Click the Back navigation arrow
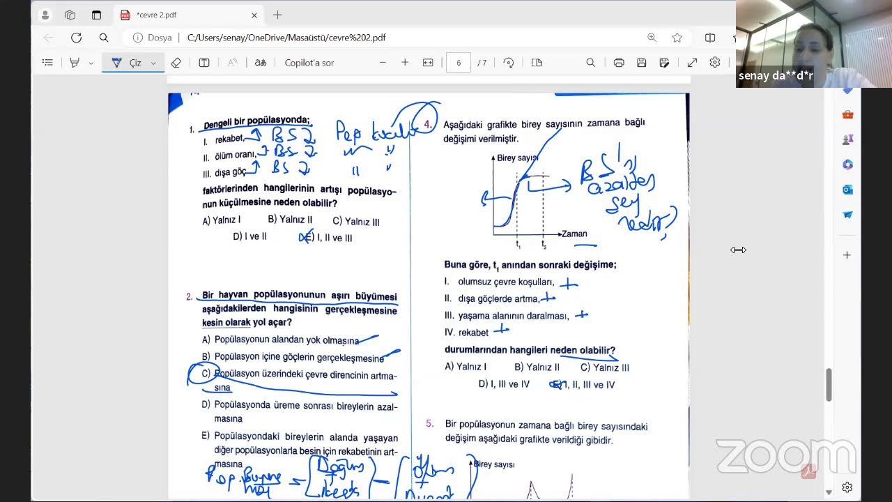This screenshot has height=502, width=892. click(x=48, y=38)
